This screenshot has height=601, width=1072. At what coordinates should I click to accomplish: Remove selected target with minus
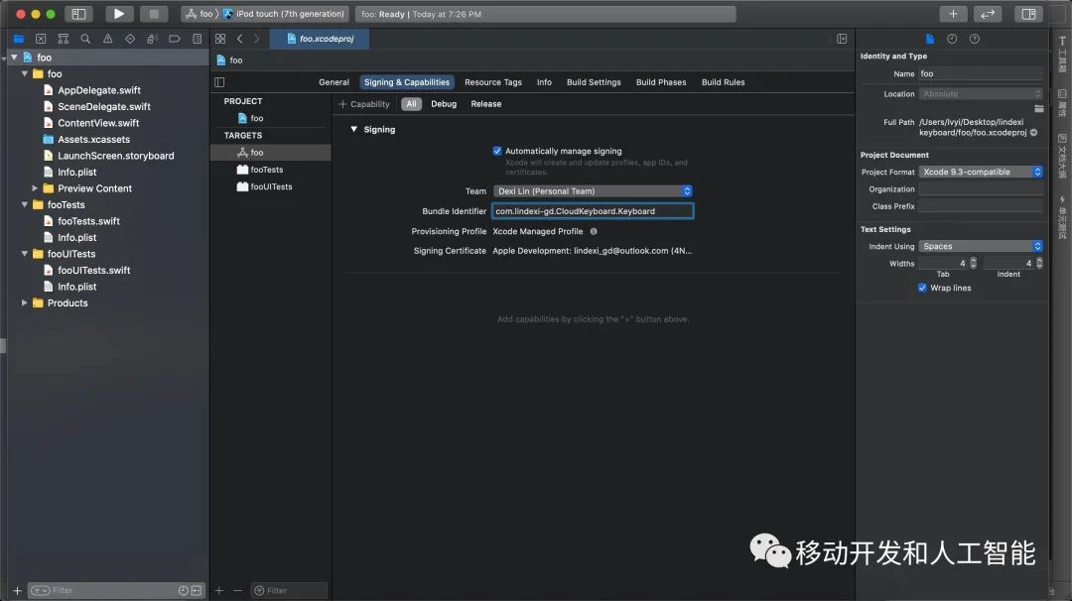(x=237, y=590)
